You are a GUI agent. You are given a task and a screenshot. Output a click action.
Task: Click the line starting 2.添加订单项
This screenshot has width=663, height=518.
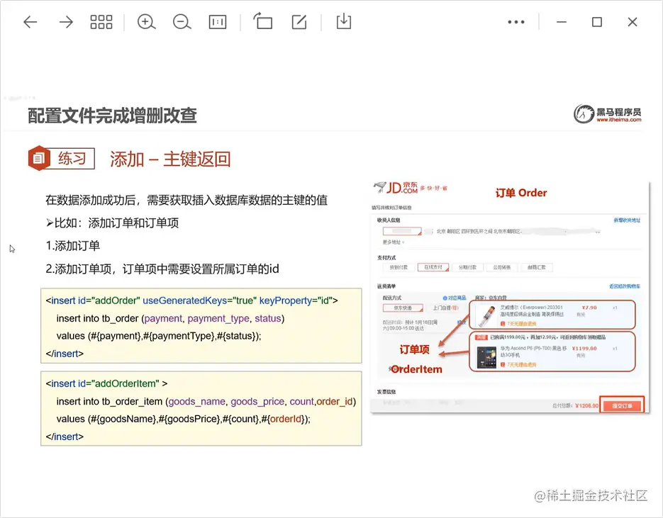(162, 269)
